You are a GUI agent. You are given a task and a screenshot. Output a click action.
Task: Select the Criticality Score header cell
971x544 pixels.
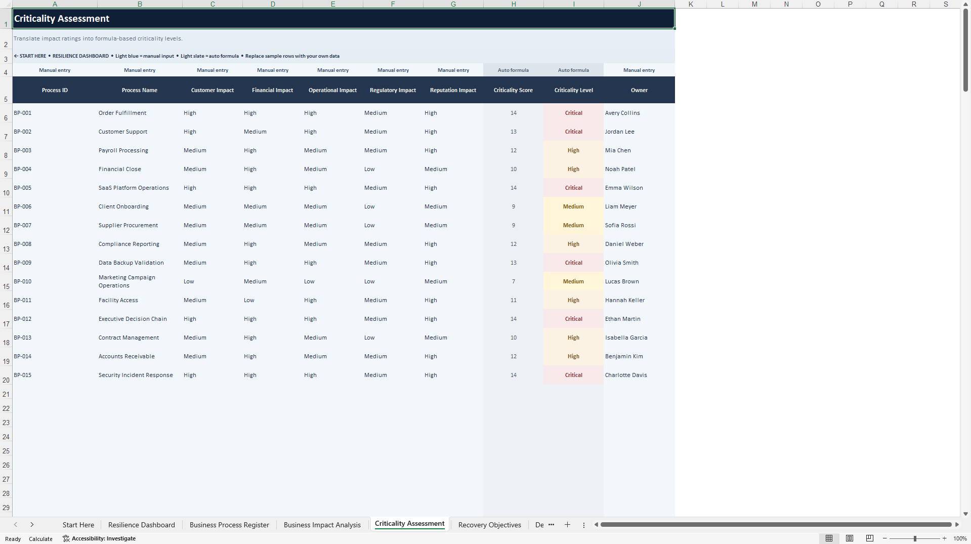[x=513, y=90]
